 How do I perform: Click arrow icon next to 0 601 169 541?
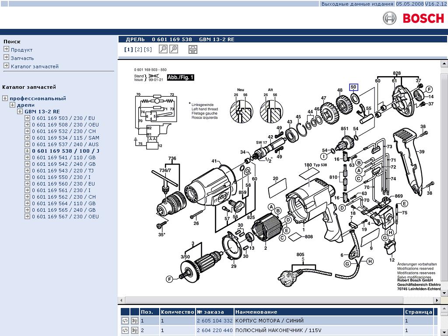(27, 157)
